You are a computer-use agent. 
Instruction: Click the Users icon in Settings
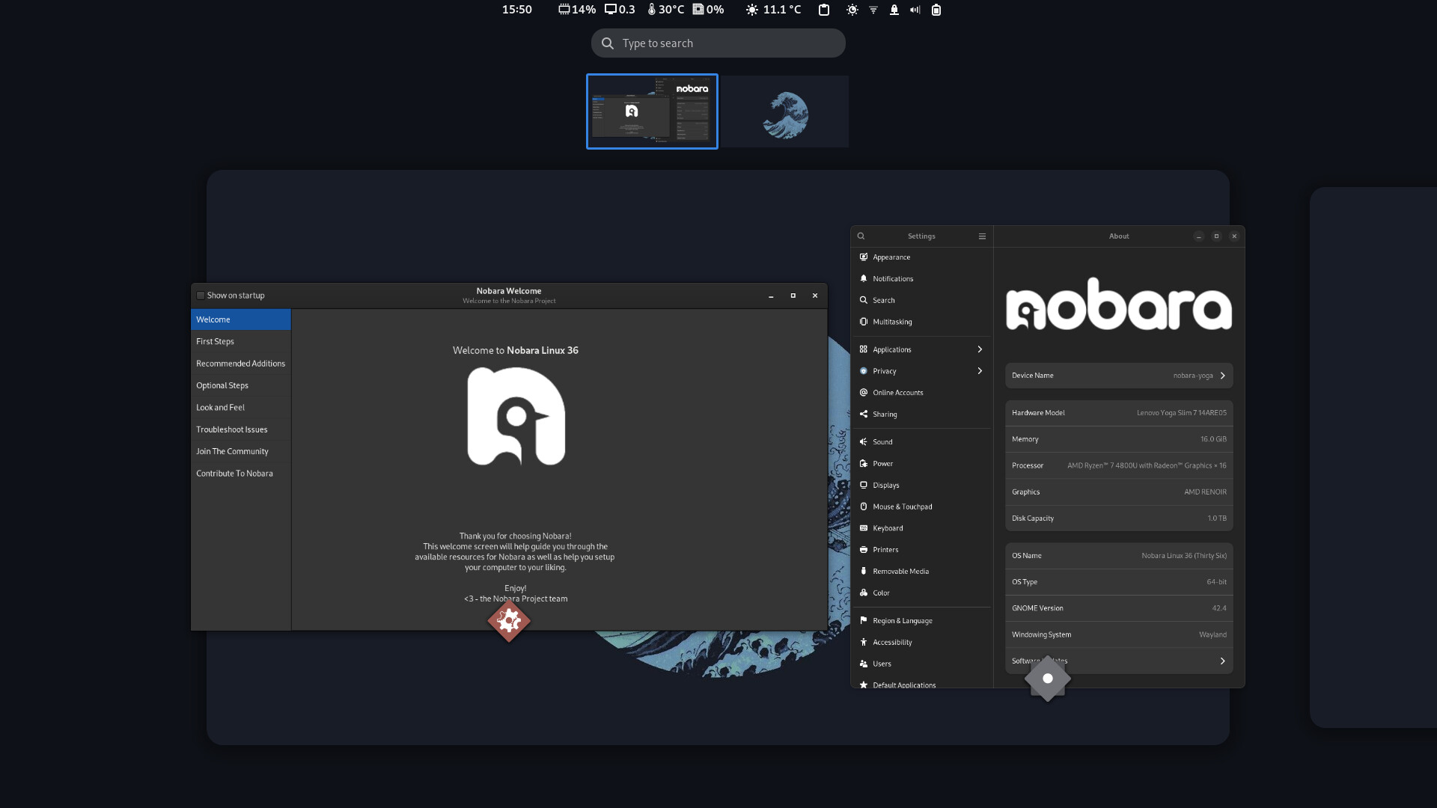pos(863,664)
